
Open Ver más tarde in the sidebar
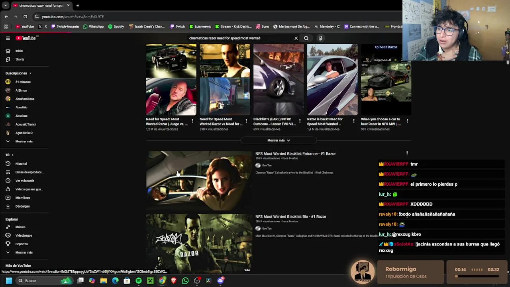tap(24, 181)
